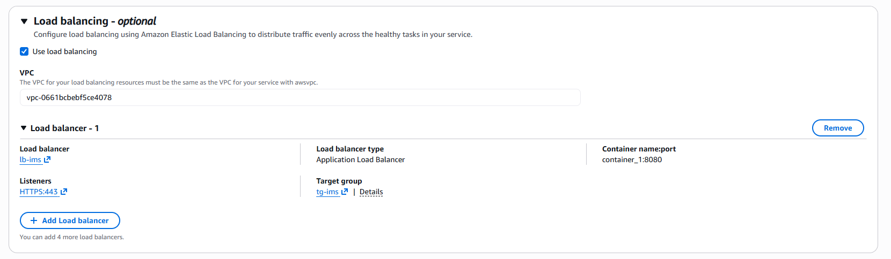
Task: Click the Use load balancing label
Action: tap(64, 51)
